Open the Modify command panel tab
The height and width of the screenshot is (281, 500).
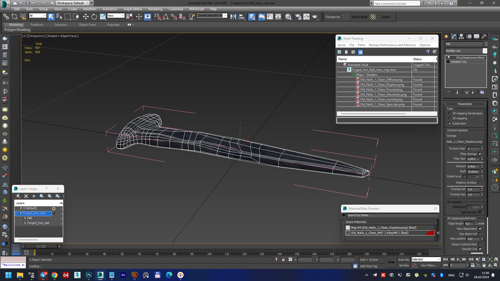click(454, 36)
